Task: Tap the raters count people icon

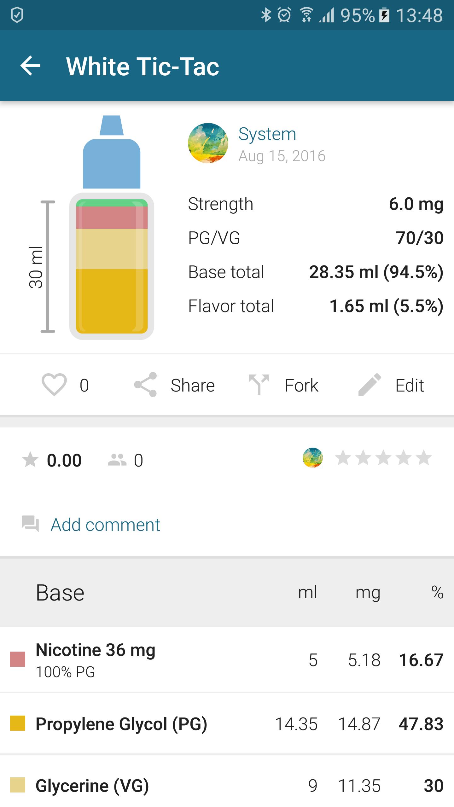Action: (117, 460)
